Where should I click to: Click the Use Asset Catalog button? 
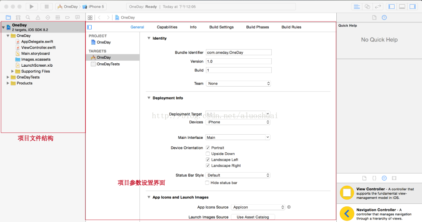[253, 217]
